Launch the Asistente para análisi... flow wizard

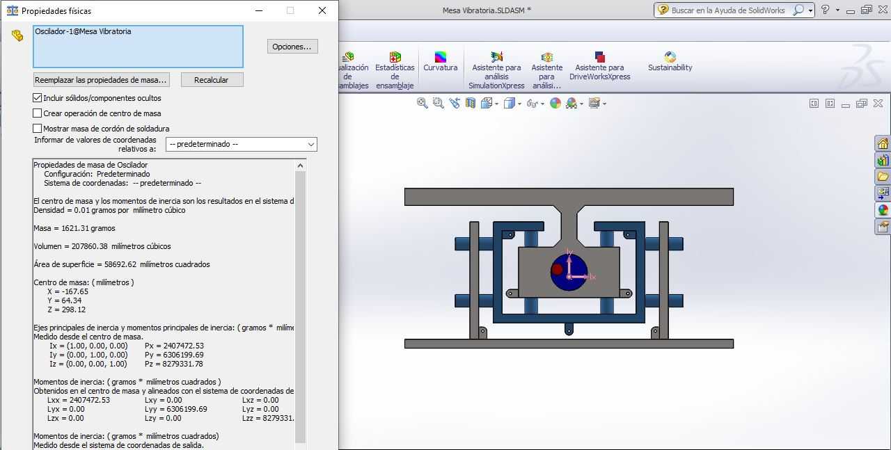547,70
